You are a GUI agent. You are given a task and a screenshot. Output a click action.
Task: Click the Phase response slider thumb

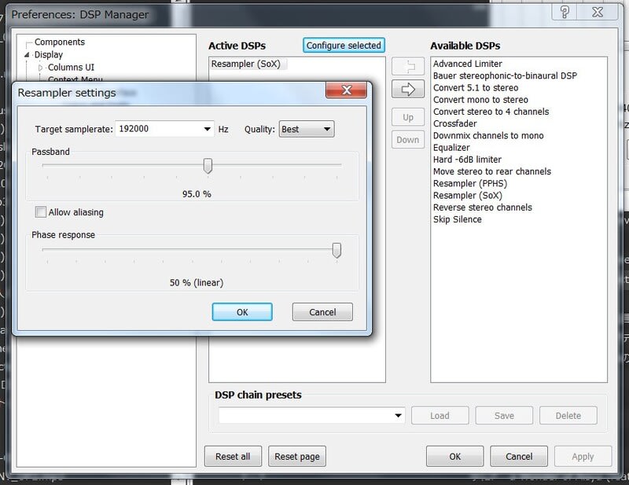click(x=337, y=250)
